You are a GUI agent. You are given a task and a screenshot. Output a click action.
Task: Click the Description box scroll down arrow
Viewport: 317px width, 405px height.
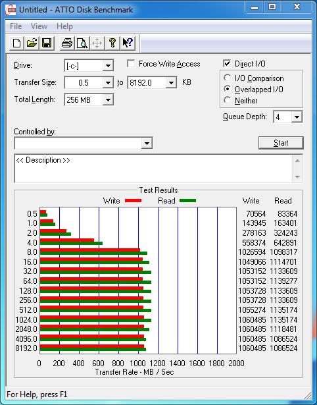[297, 177]
